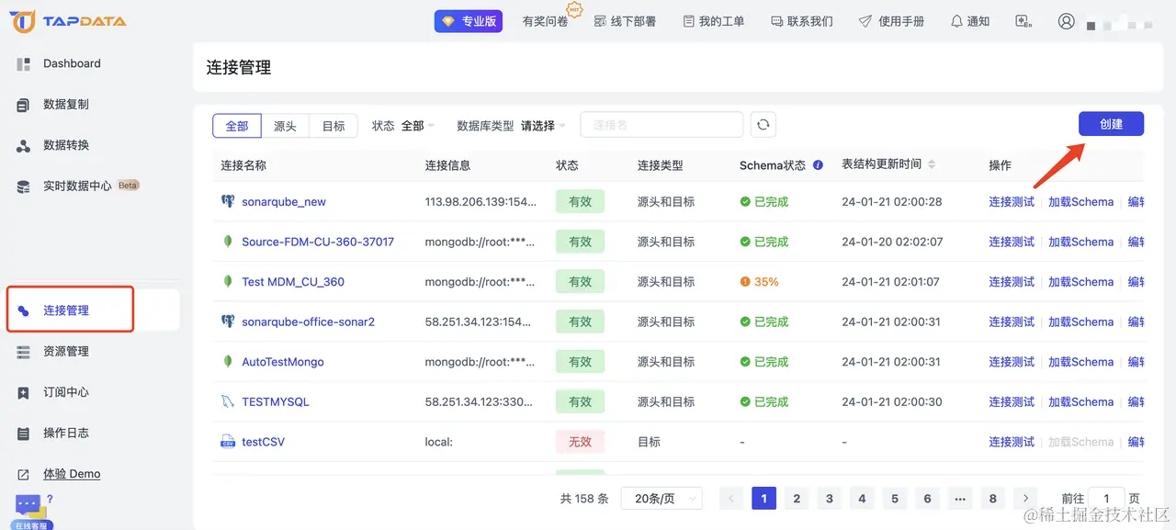Click CSV file icon beside testCSV
This screenshot has width=1176, height=530.
228,442
